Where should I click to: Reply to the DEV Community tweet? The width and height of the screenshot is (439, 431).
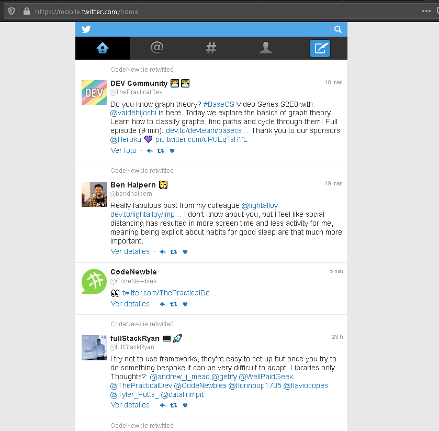click(150, 151)
